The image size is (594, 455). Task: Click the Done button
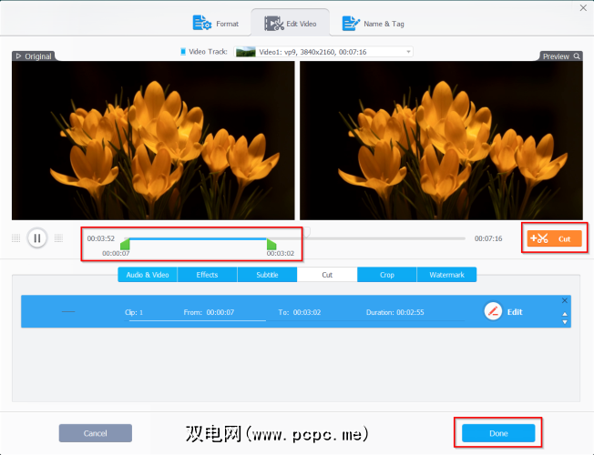(498, 433)
